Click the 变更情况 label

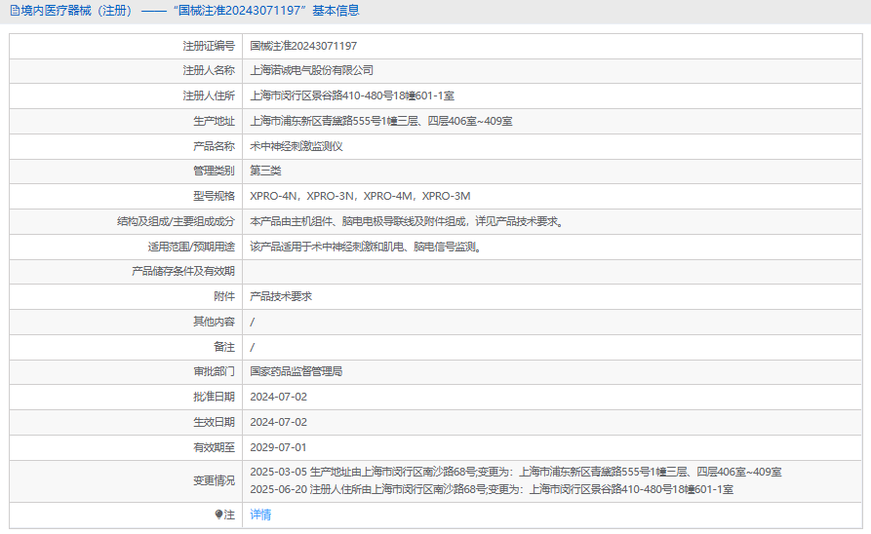214,480
